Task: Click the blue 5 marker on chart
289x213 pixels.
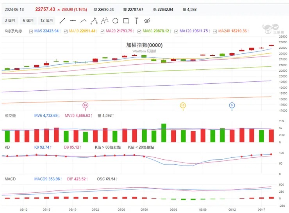Action: tap(232, 106)
